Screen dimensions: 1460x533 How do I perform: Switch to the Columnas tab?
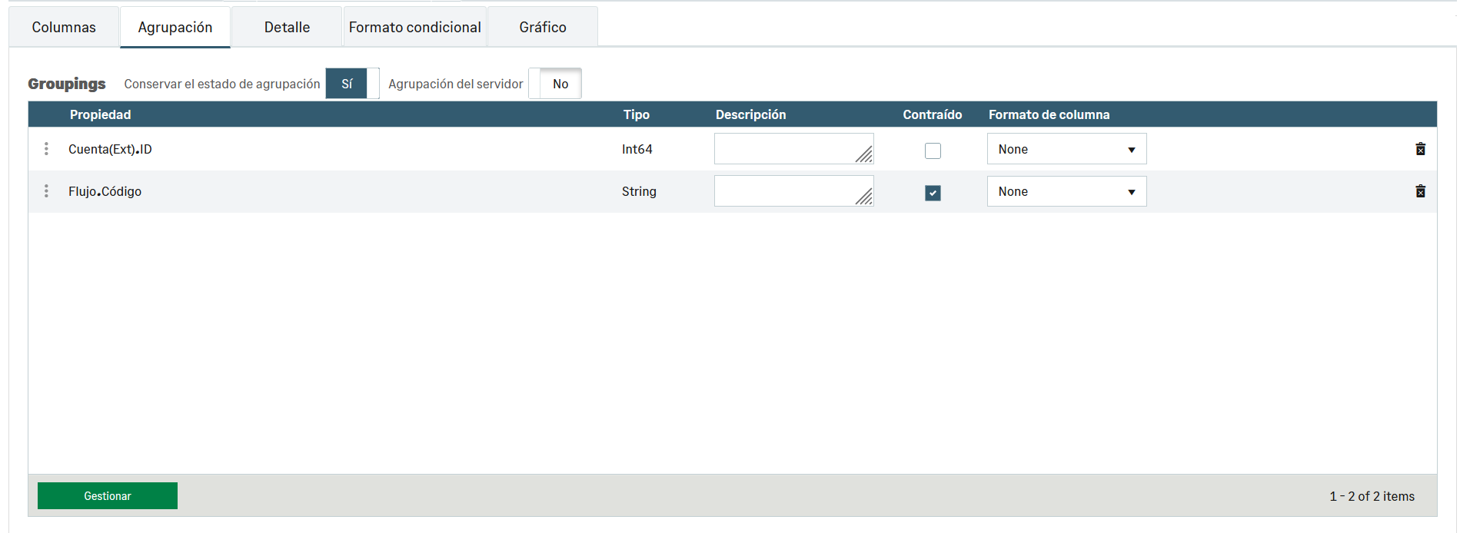point(64,28)
